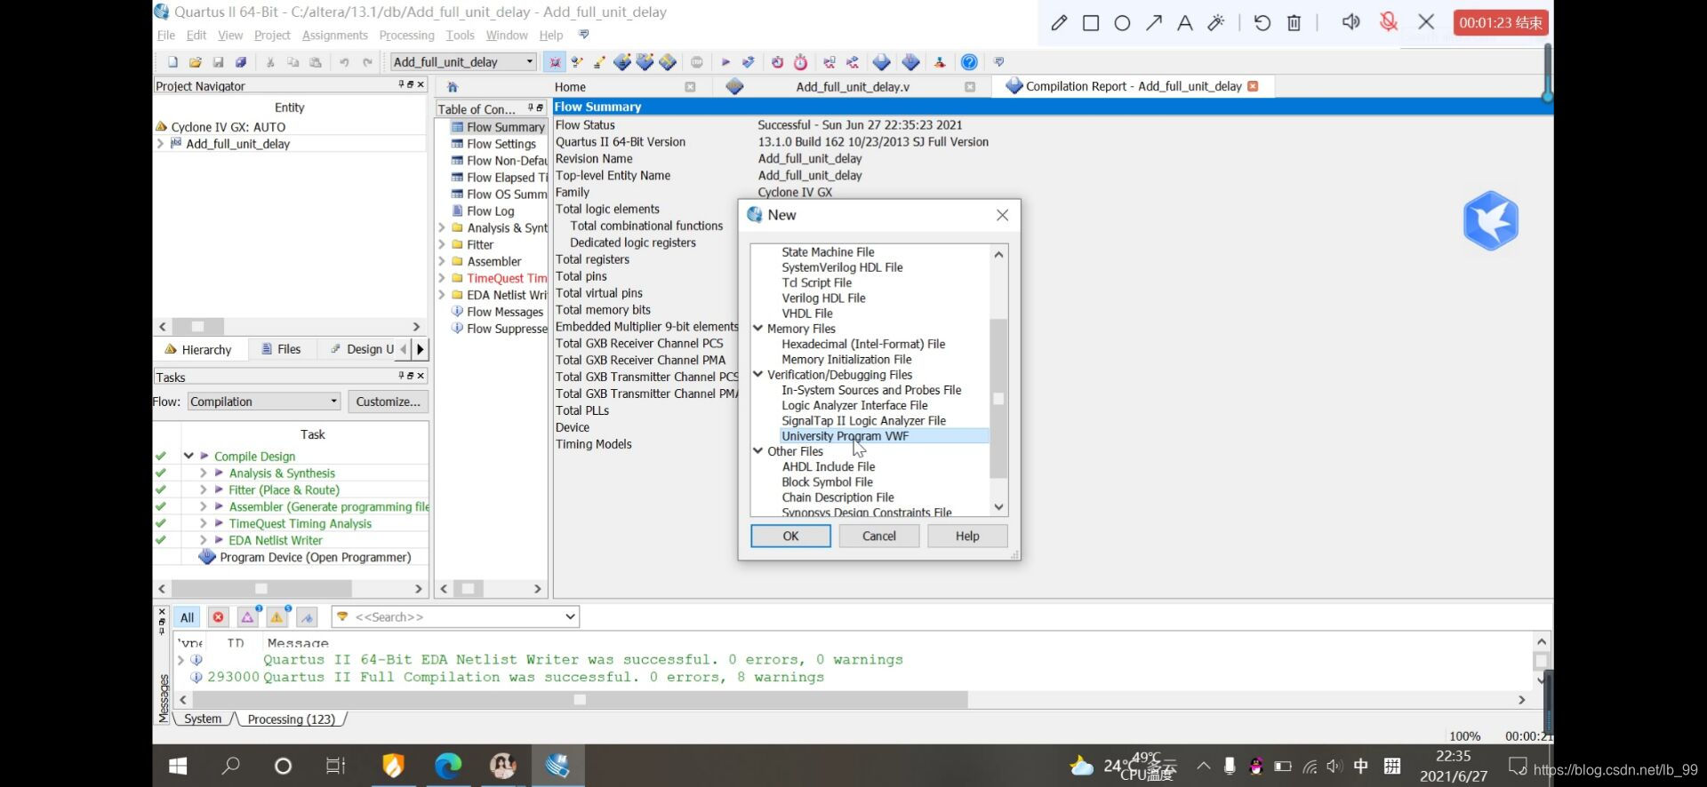
Task: Select the circle shape tool in recorder bar
Action: click(x=1122, y=23)
